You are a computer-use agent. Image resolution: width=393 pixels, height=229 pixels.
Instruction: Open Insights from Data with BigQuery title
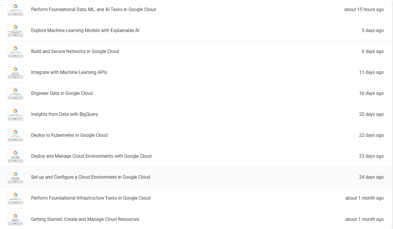pos(65,114)
